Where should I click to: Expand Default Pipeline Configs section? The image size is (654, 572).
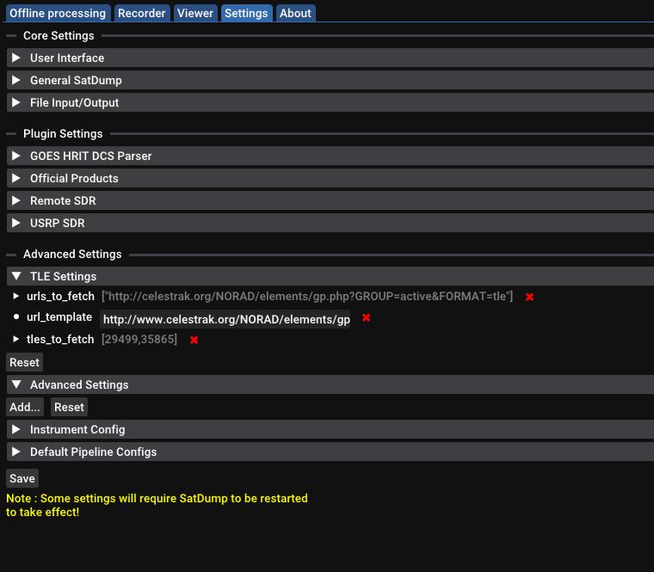tap(330, 452)
